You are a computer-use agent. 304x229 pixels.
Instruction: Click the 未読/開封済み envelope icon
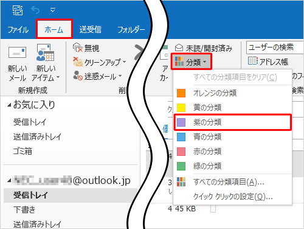[x=179, y=48]
